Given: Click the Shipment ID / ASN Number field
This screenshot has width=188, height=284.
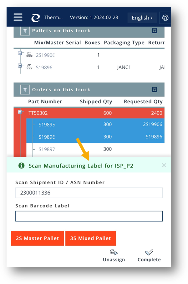Looking at the screenshot, I should click(89, 193).
